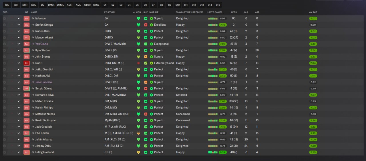Open the selection dropdown chevron for Manuel Akanji
366x161 pixels.
pyautogui.click(x=19, y=38)
